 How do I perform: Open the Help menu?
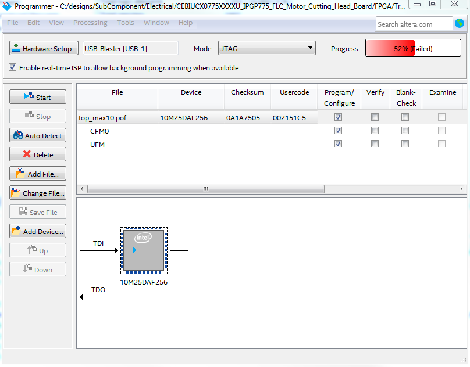[186, 23]
